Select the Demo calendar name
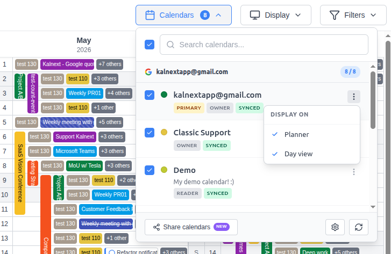Image resolution: width=391 pixels, height=254 pixels. (x=184, y=170)
